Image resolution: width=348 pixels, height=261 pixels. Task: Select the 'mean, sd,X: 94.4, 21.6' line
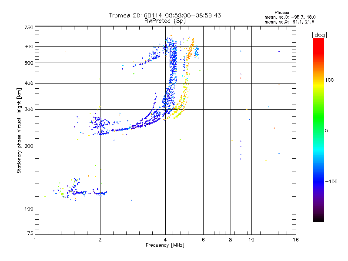(x=289, y=22)
